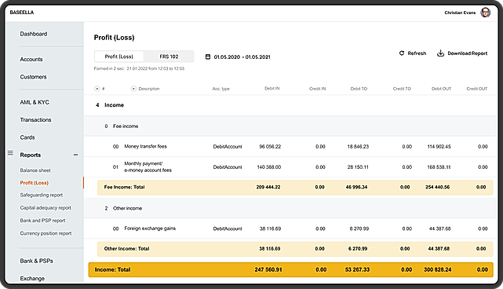Switch to the Profit (Loss) tab
Image resolution: width=503 pixels, height=289 pixels.
coord(118,57)
